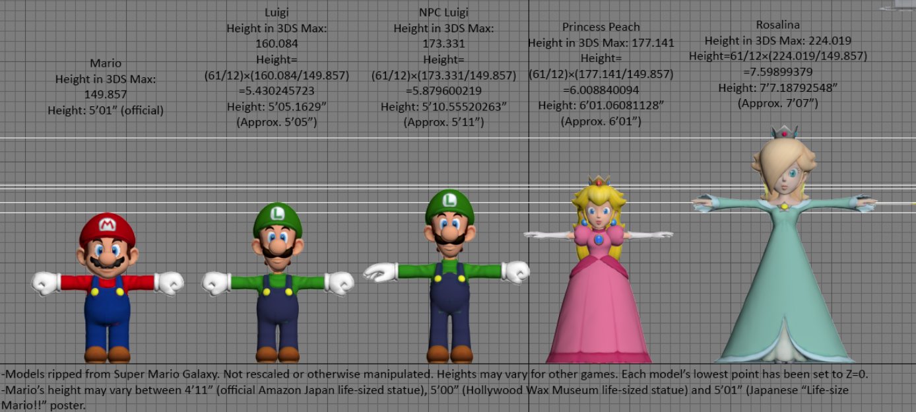Click the Rosalina height text block
The height and width of the screenshot is (412, 916).
click(778, 64)
